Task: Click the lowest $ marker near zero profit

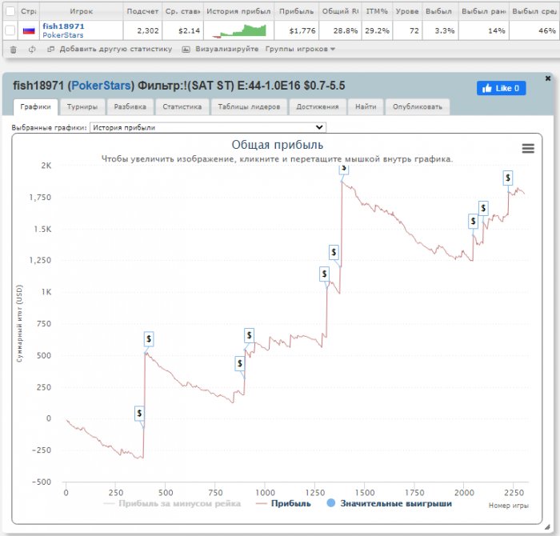Action: 139,414
